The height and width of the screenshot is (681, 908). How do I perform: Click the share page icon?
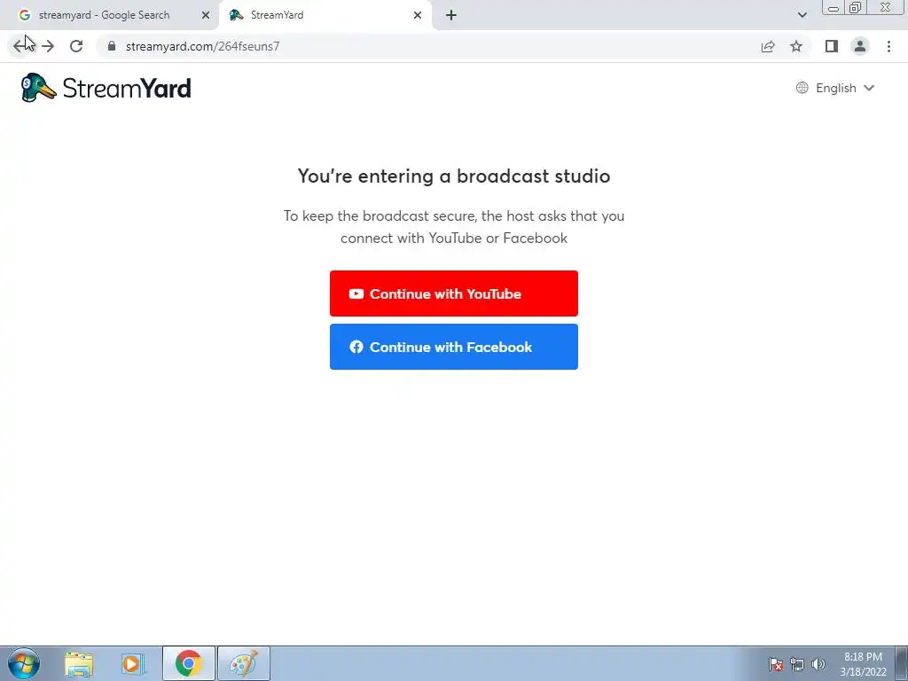coord(768,46)
